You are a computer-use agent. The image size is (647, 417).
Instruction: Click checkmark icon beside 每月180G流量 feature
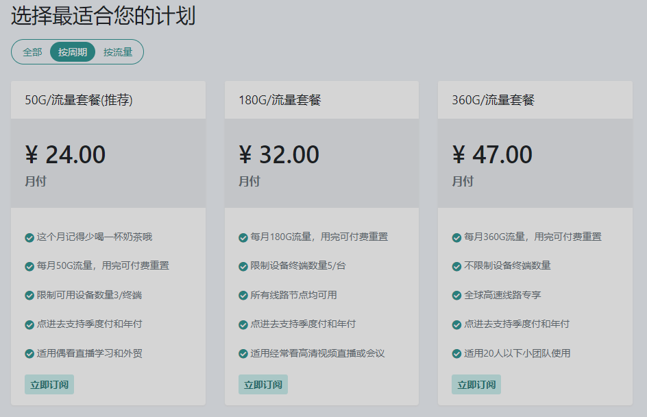coord(243,237)
